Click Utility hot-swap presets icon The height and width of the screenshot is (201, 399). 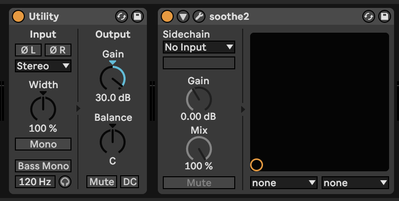(x=122, y=17)
